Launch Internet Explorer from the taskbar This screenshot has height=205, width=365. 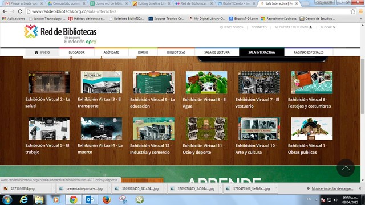click(24, 200)
